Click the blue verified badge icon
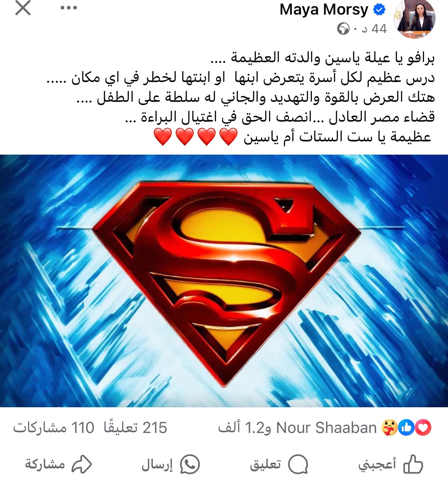Image resolution: width=448 pixels, height=483 pixels. click(379, 10)
